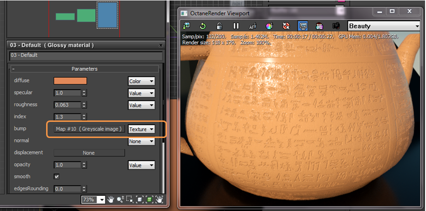Image resolution: width=426 pixels, height=211 pixels.
Task: Collapse the Parameters rollout header
Action: tap(85, 69)
